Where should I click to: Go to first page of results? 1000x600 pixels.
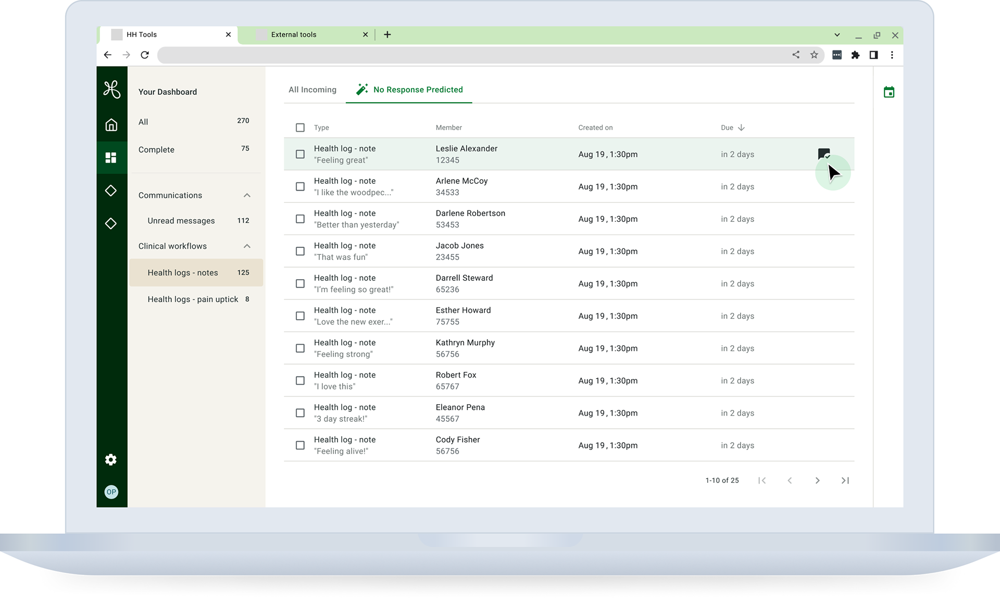(762, 480)
